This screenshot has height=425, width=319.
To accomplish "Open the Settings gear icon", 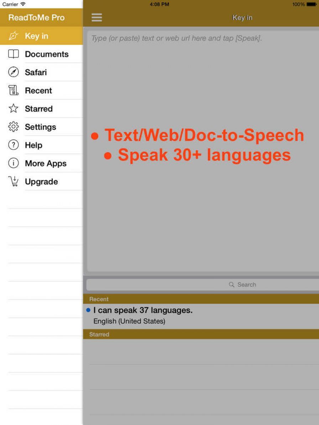I will pyautogui.click(x=13, y=127).
